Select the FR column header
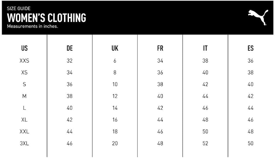This screenshot has height=158, width=275. click(x=160, y=48)
